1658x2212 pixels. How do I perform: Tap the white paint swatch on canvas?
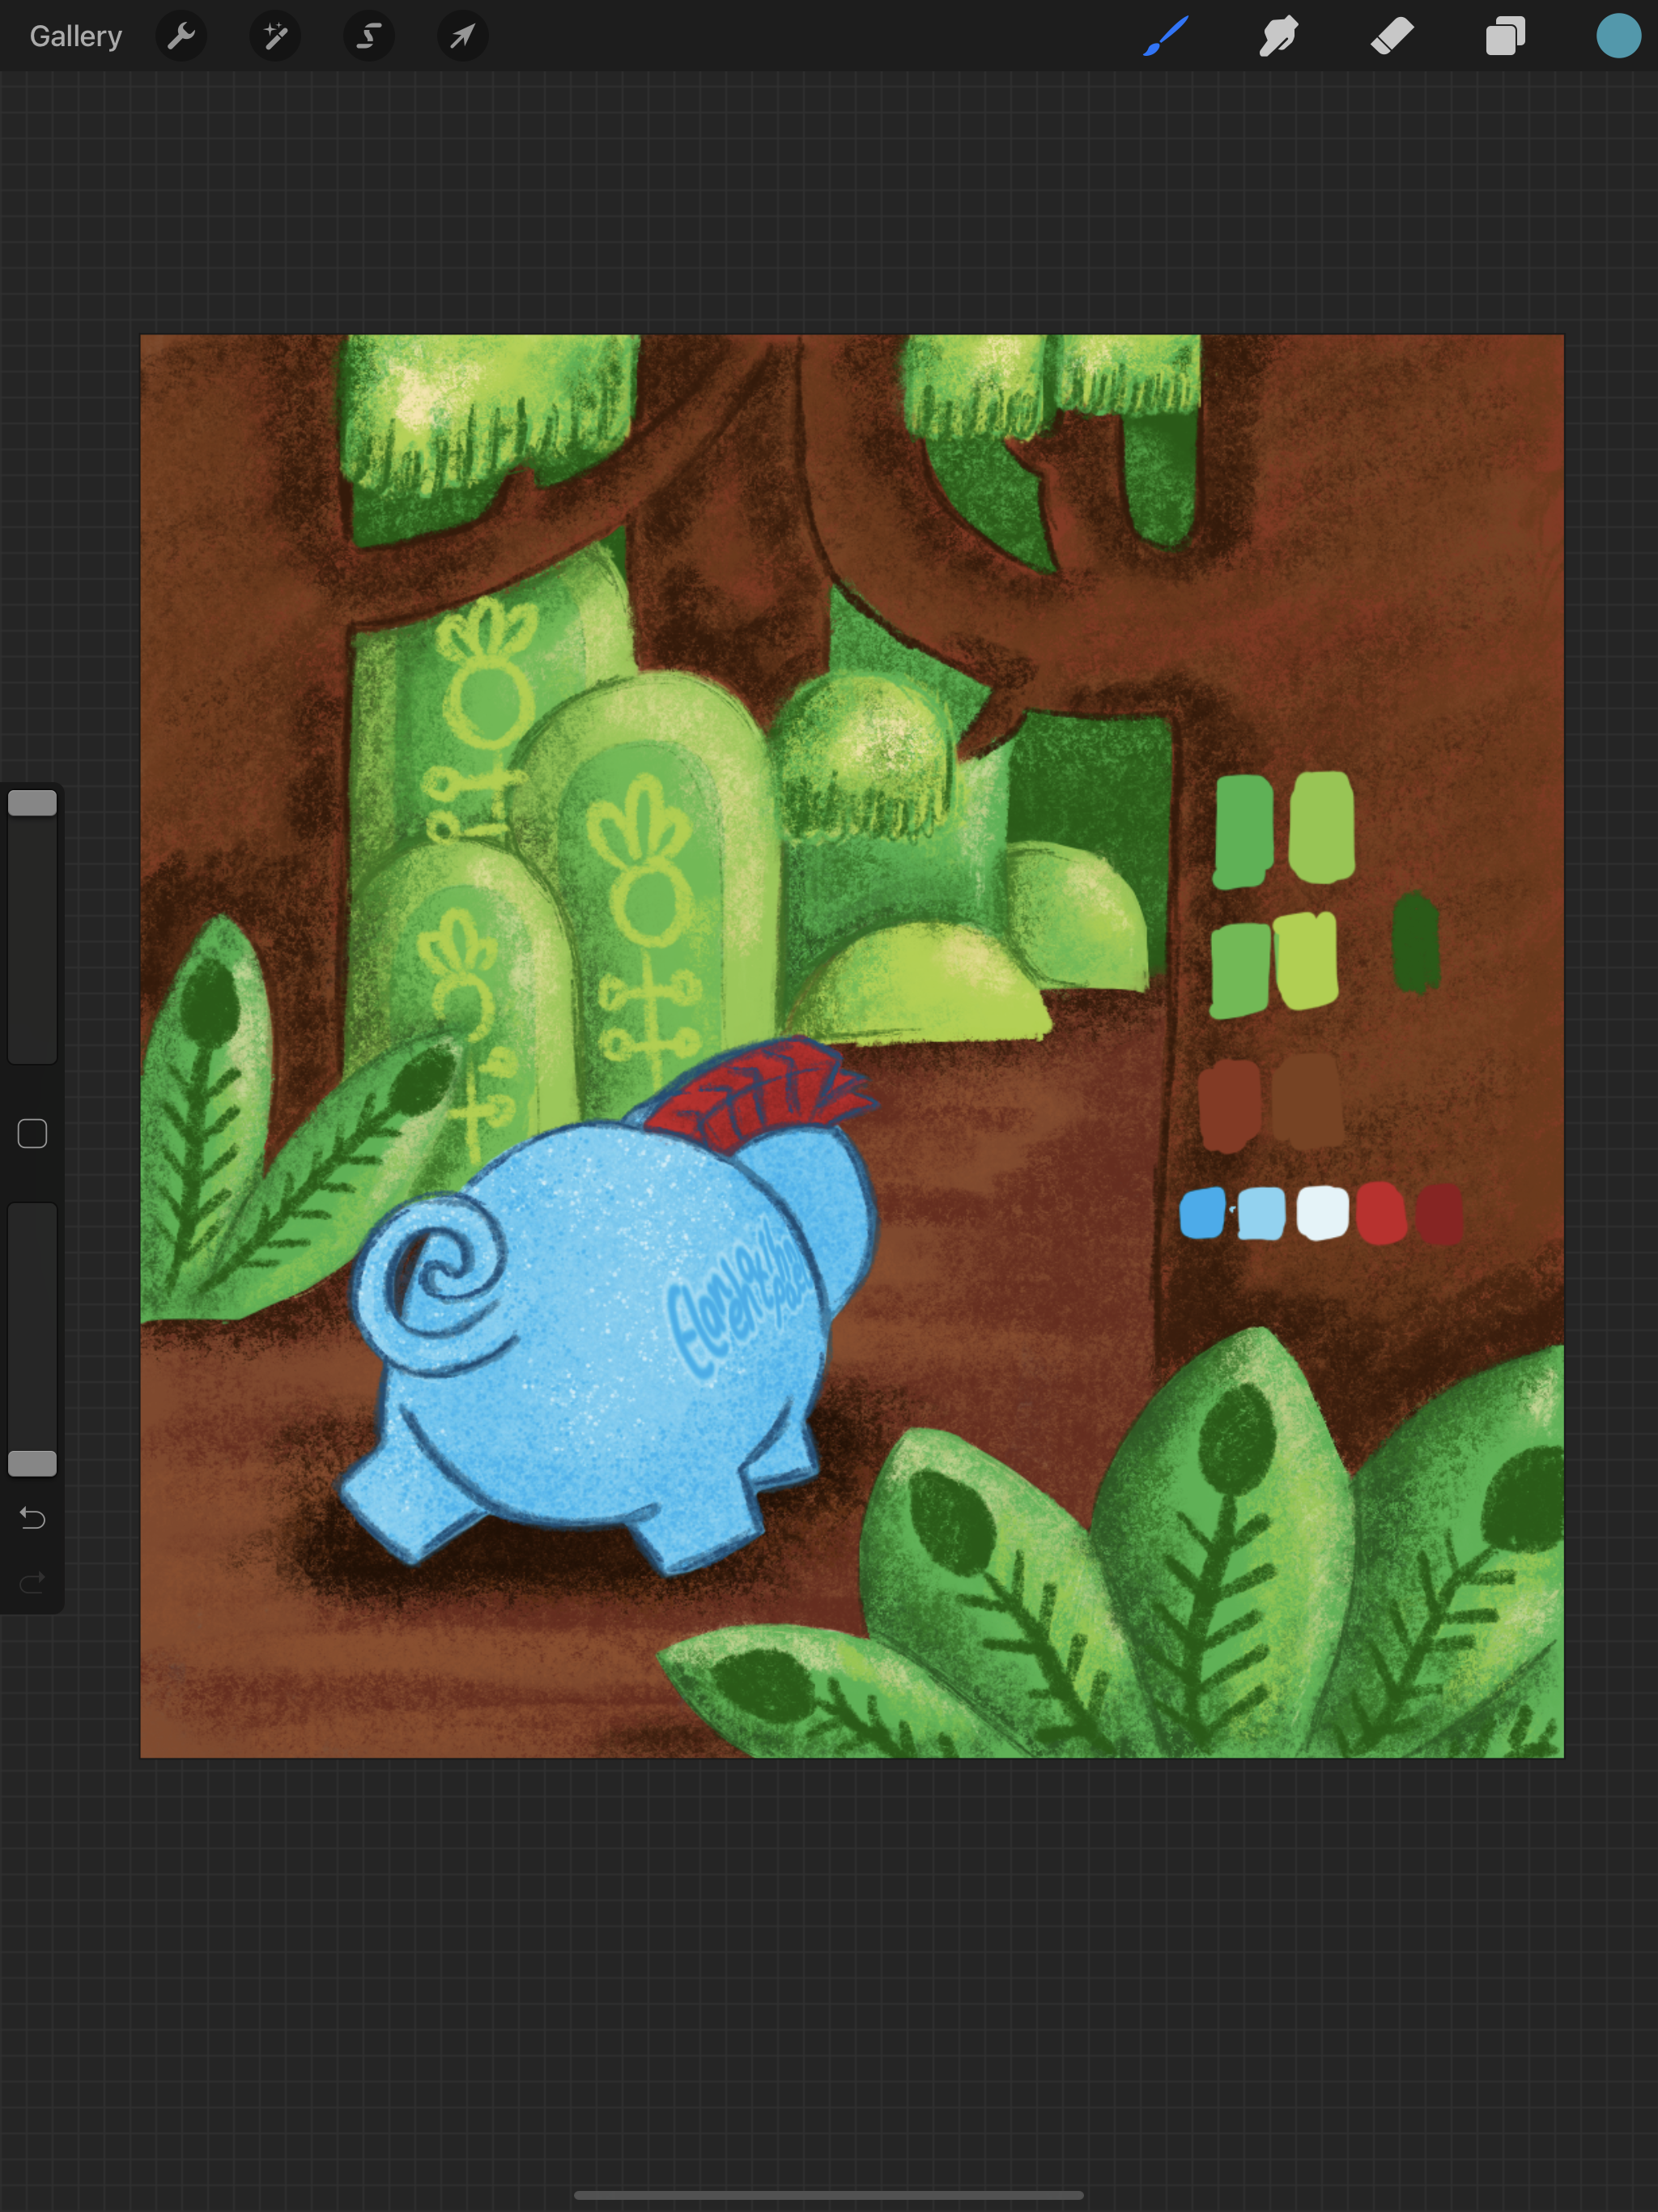coord(1322,1212)
